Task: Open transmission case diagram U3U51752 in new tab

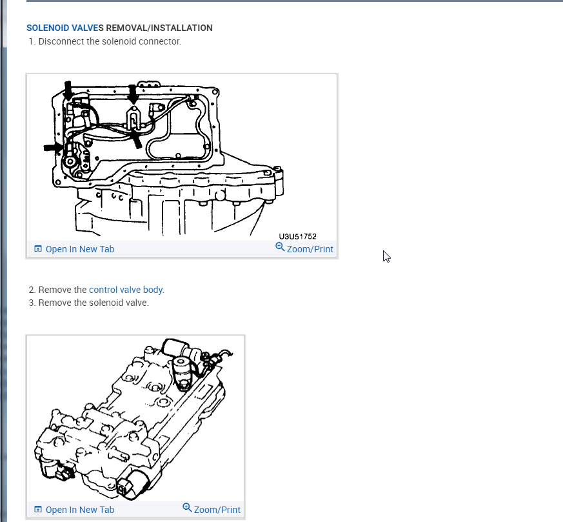Action: (80, 249)
